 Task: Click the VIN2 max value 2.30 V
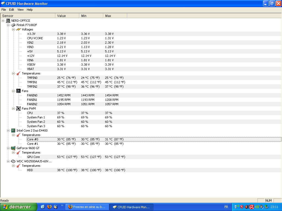tap(109, 43)
